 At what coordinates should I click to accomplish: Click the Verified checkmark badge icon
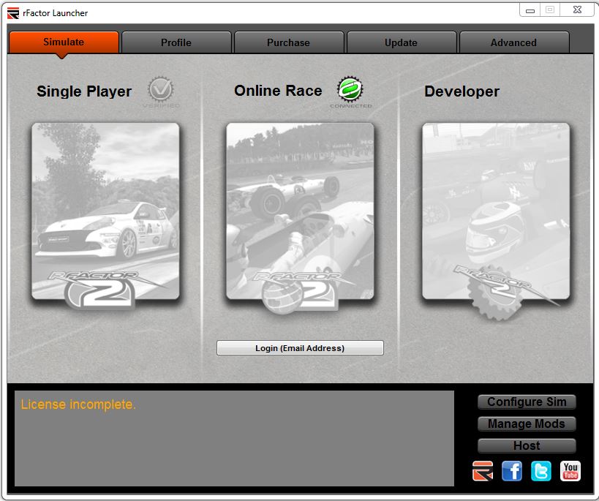click(x=161, y=91)
